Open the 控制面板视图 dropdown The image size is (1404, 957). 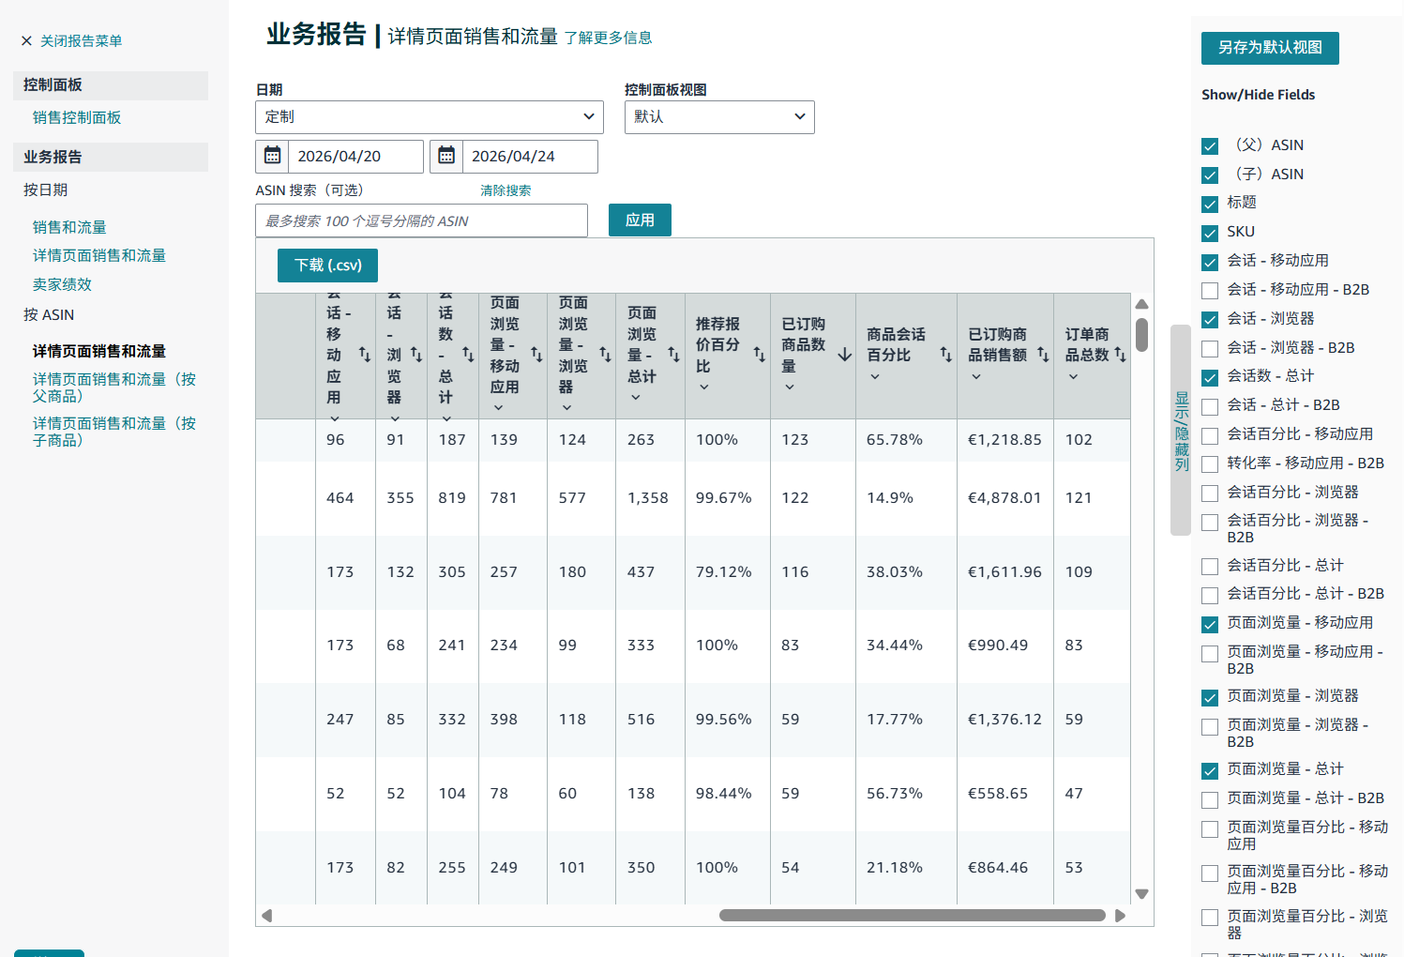[719, 116]
